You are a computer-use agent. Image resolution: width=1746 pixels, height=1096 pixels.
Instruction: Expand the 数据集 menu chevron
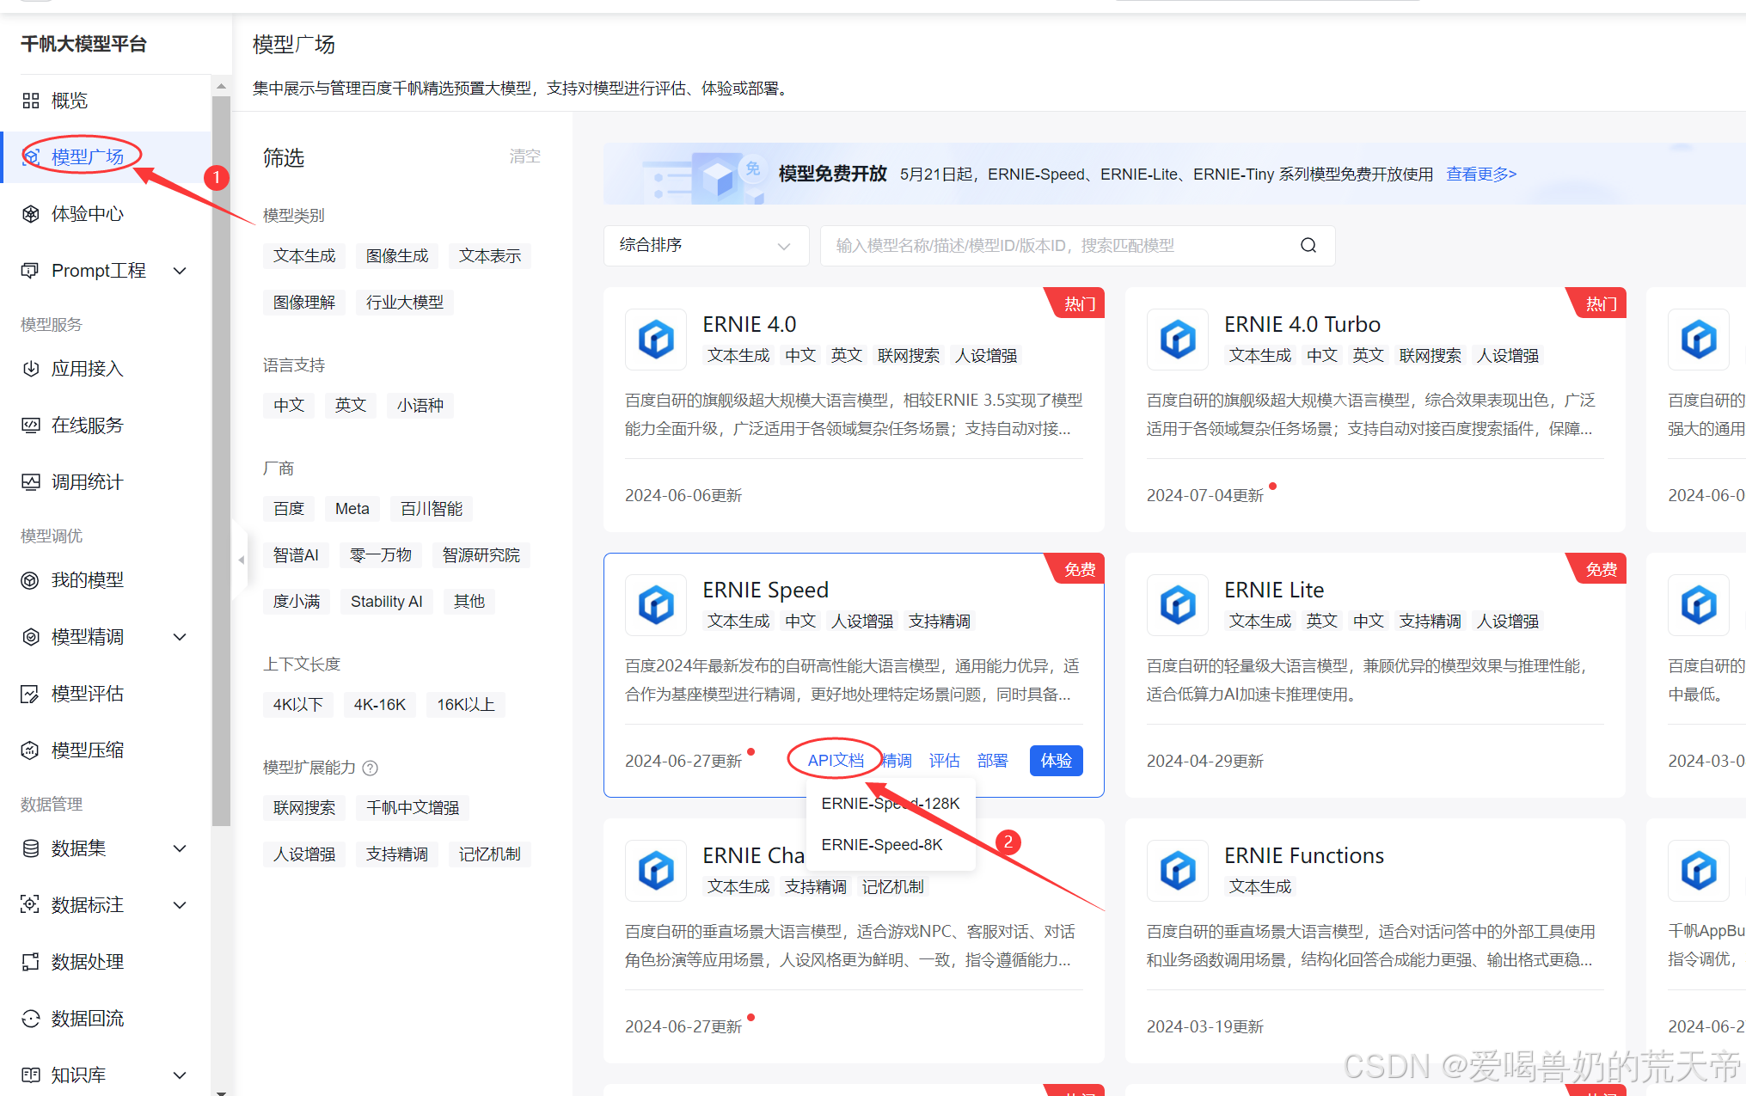pyautogui.click(x=181, y=848)
